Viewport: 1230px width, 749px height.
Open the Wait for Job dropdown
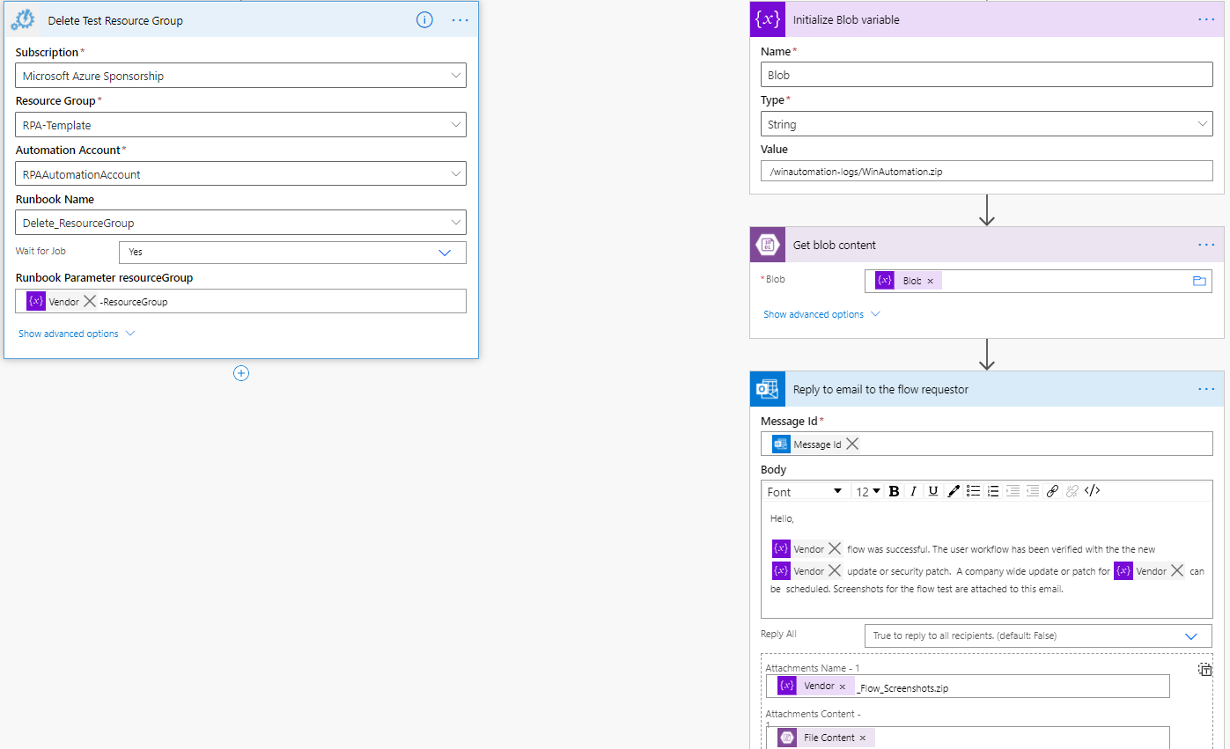tap(445, 253)
